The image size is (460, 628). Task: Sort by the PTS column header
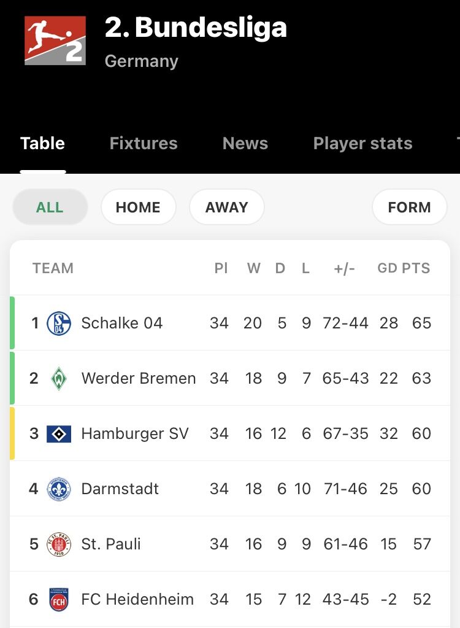click(416, 268)
